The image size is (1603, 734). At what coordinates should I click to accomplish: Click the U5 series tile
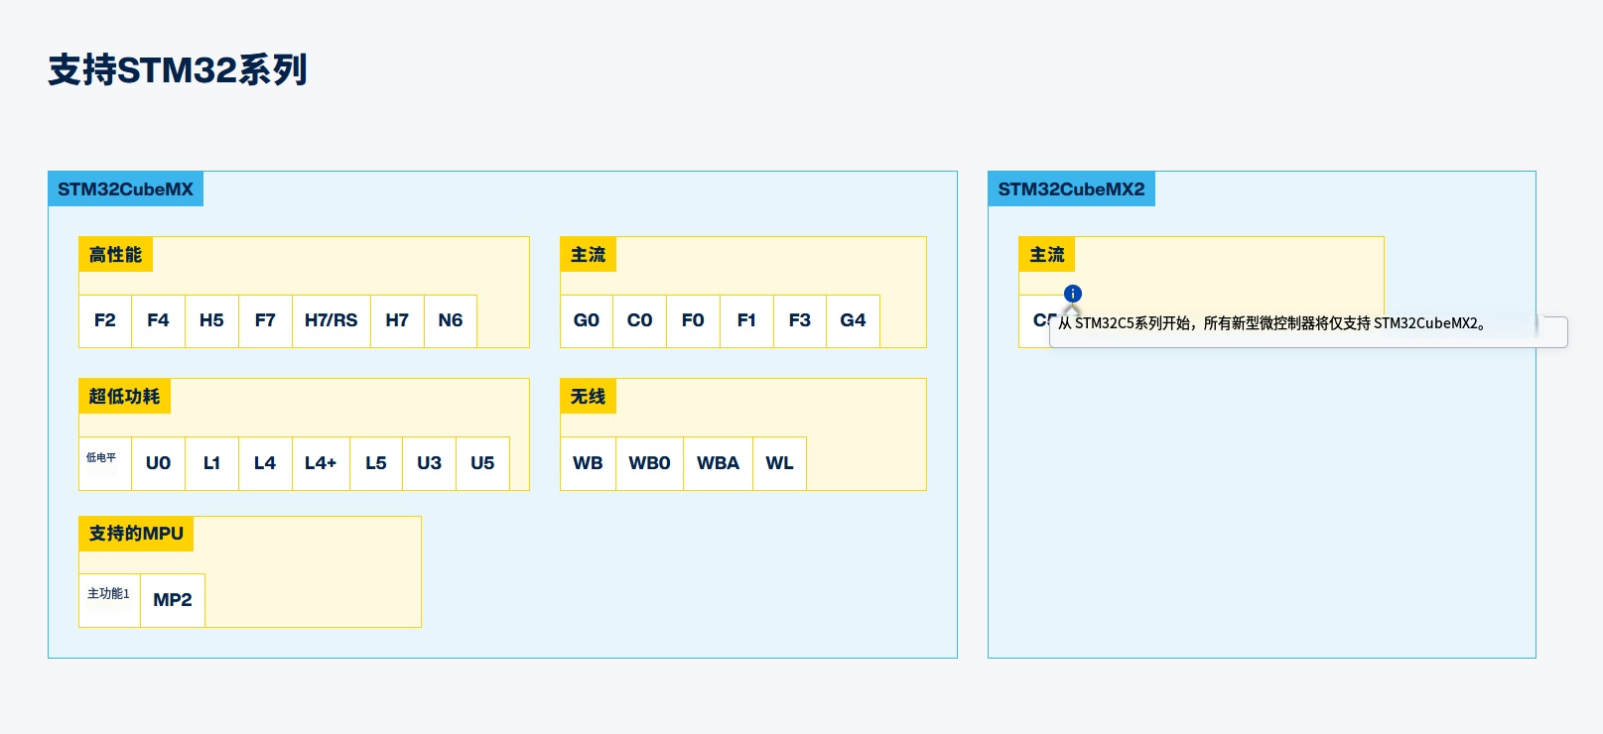pos(482,463)
